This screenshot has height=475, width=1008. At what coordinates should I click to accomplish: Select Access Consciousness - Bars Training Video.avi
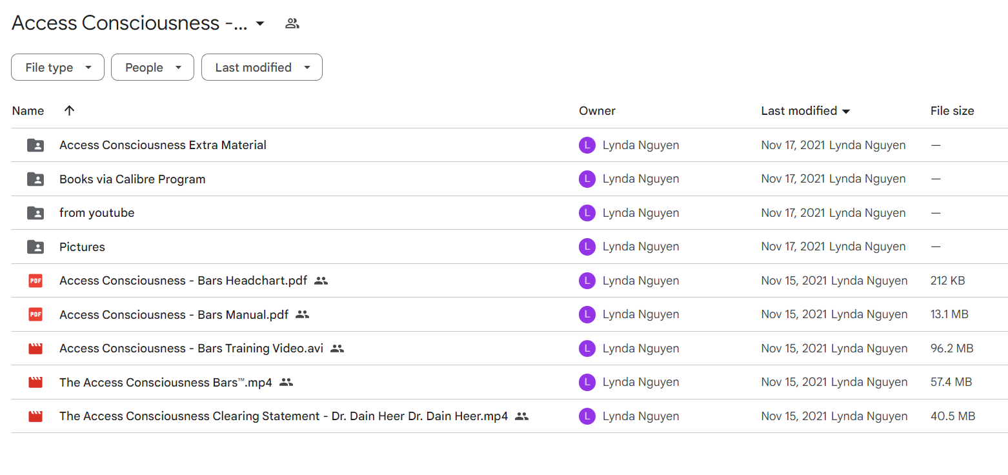click(191, 349)
